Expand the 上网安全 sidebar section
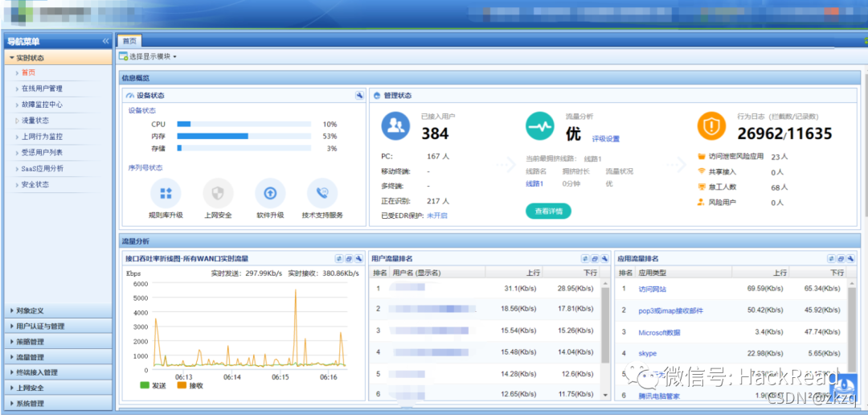The image size is (868, 415). pos(58,388)
